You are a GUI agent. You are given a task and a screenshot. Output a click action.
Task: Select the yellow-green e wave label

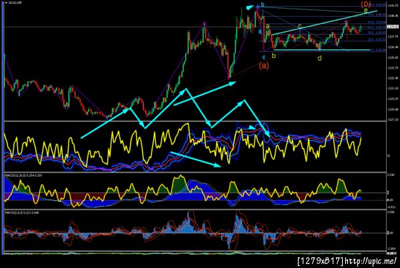[366, 11]
